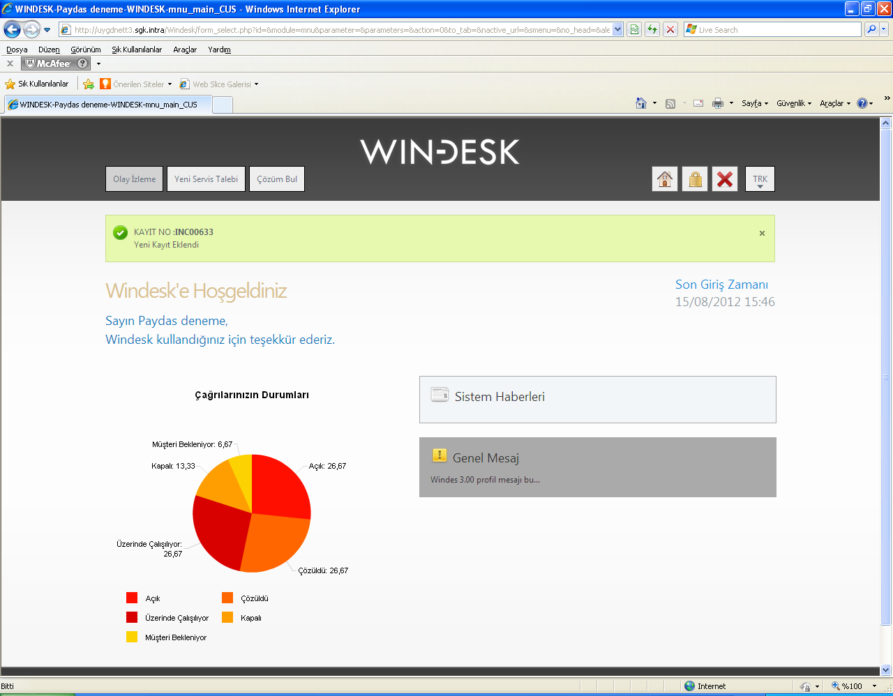Open Web Slice Galerisi dropdown
The height and width of the screenshot is (696, 893).
click(219, 84)
